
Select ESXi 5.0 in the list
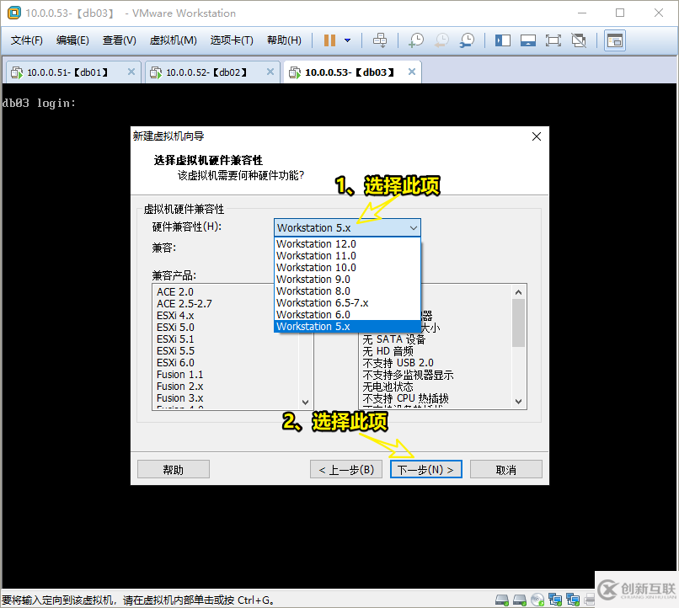[175, 327]
